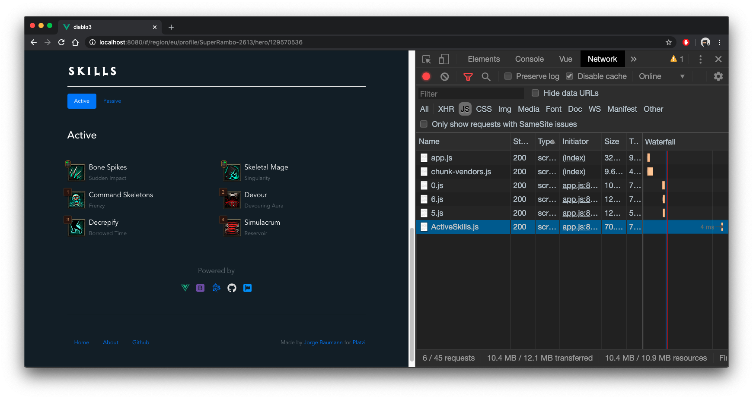Filter requests by Img type
This screenshot has height=399, width=753.
[504, 109]
